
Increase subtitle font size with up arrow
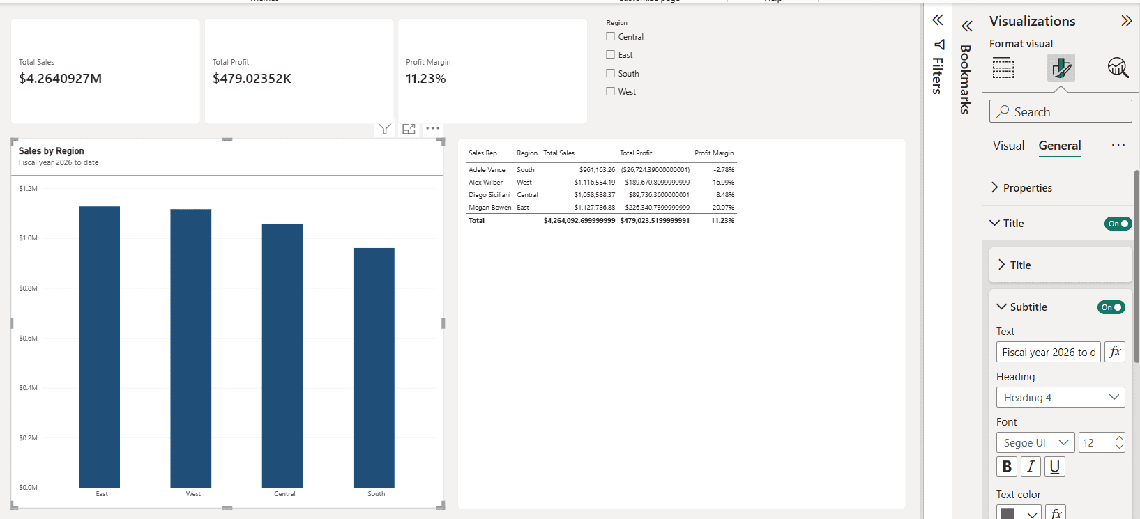[x=1119, y=438]
